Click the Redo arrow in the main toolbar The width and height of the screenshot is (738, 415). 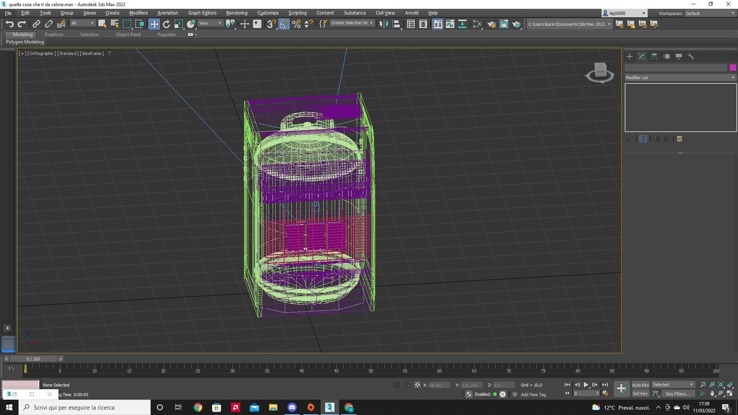click(22, 24)
